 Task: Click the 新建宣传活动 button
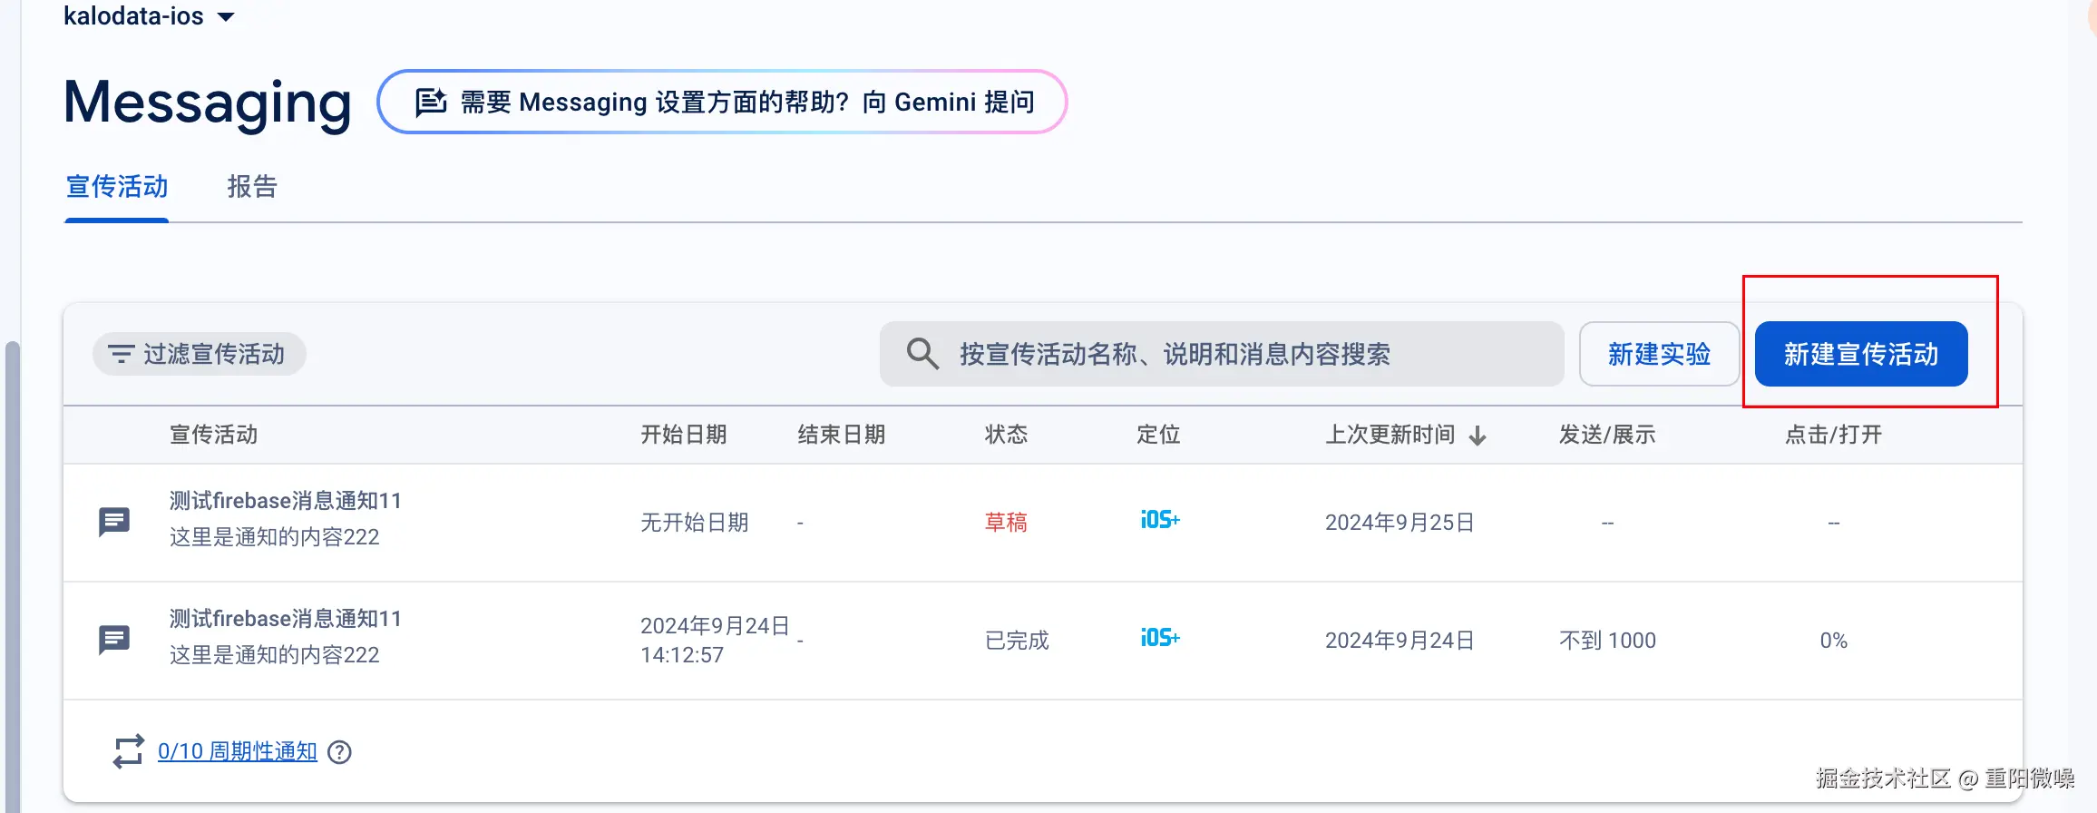(x=1861, y=354)
